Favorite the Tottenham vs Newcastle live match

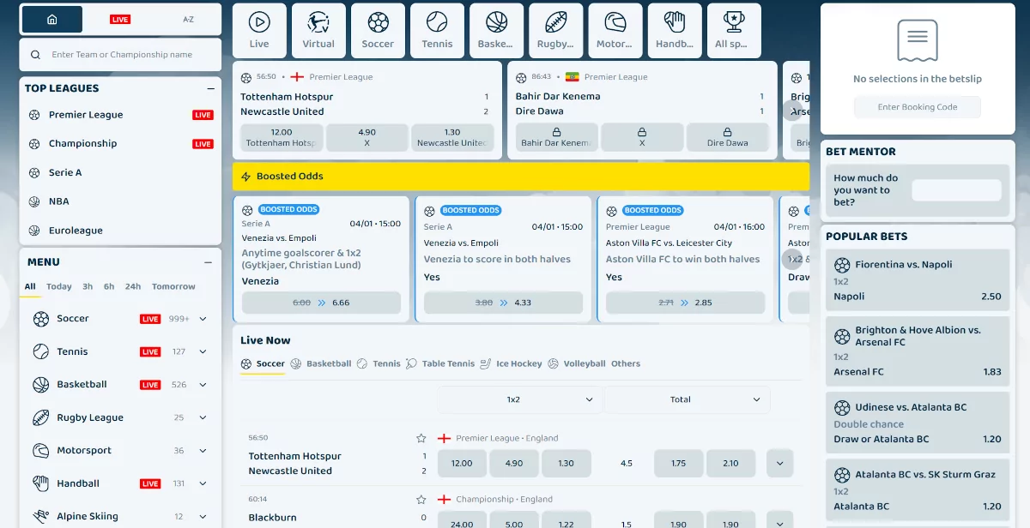coord(421,438)
